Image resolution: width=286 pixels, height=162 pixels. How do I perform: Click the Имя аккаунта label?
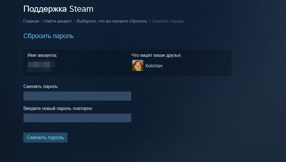[x=42, y=55]
